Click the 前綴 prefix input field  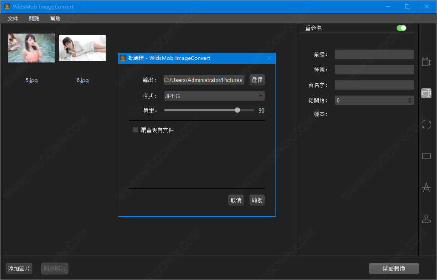(x=374, y=54)
